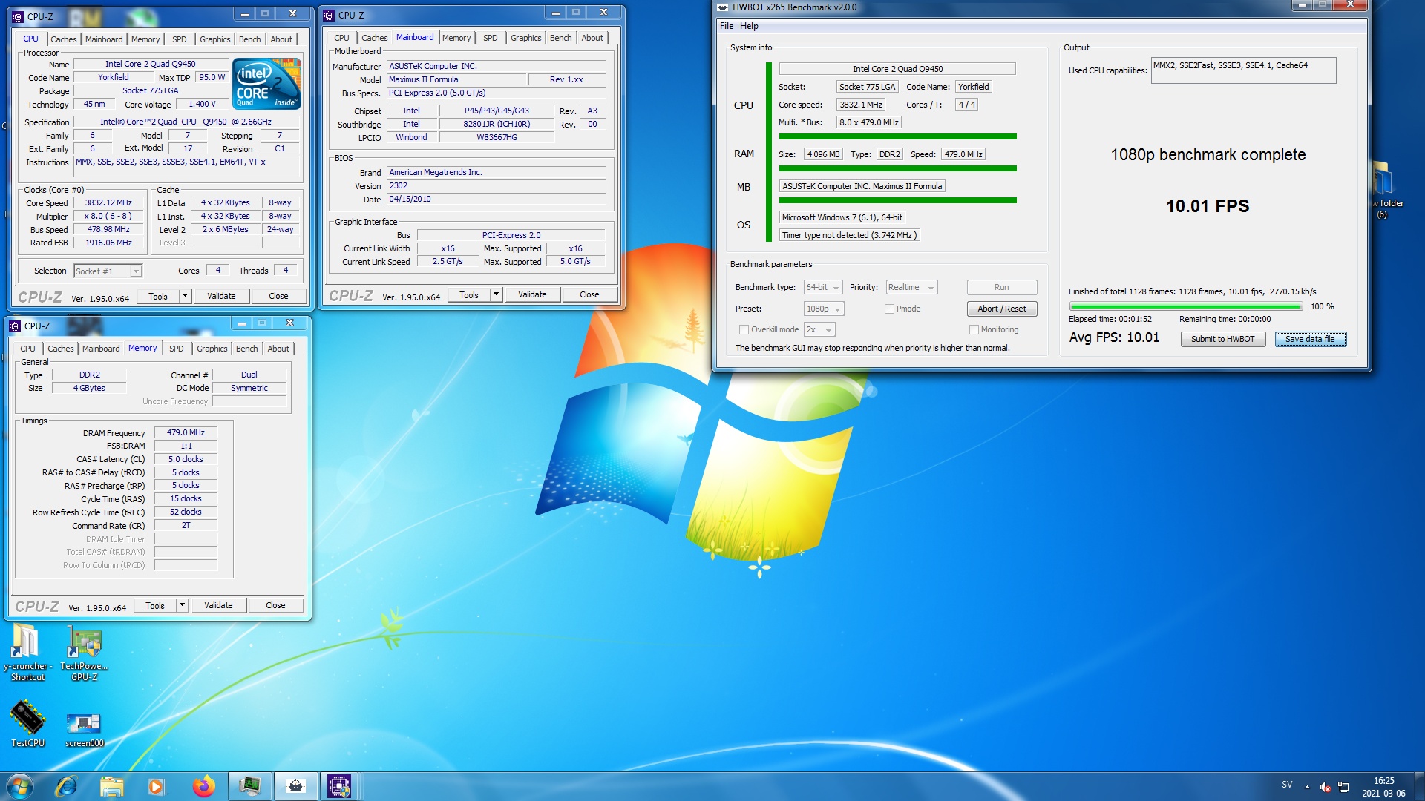
Task: Open the Benchmark type 64-bit dropdown
Action: (823, 288)
